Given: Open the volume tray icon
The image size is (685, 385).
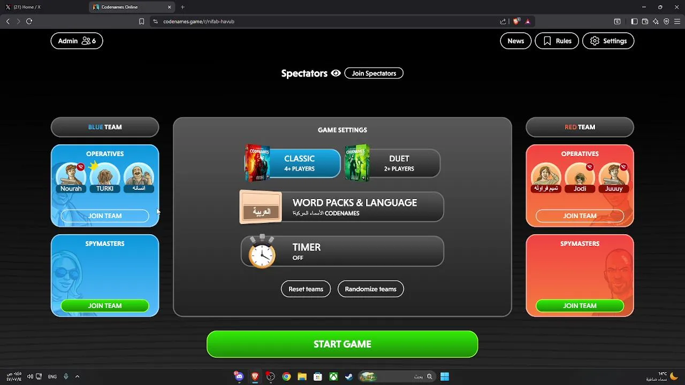Looking at the screenshot, I should 30,376.
